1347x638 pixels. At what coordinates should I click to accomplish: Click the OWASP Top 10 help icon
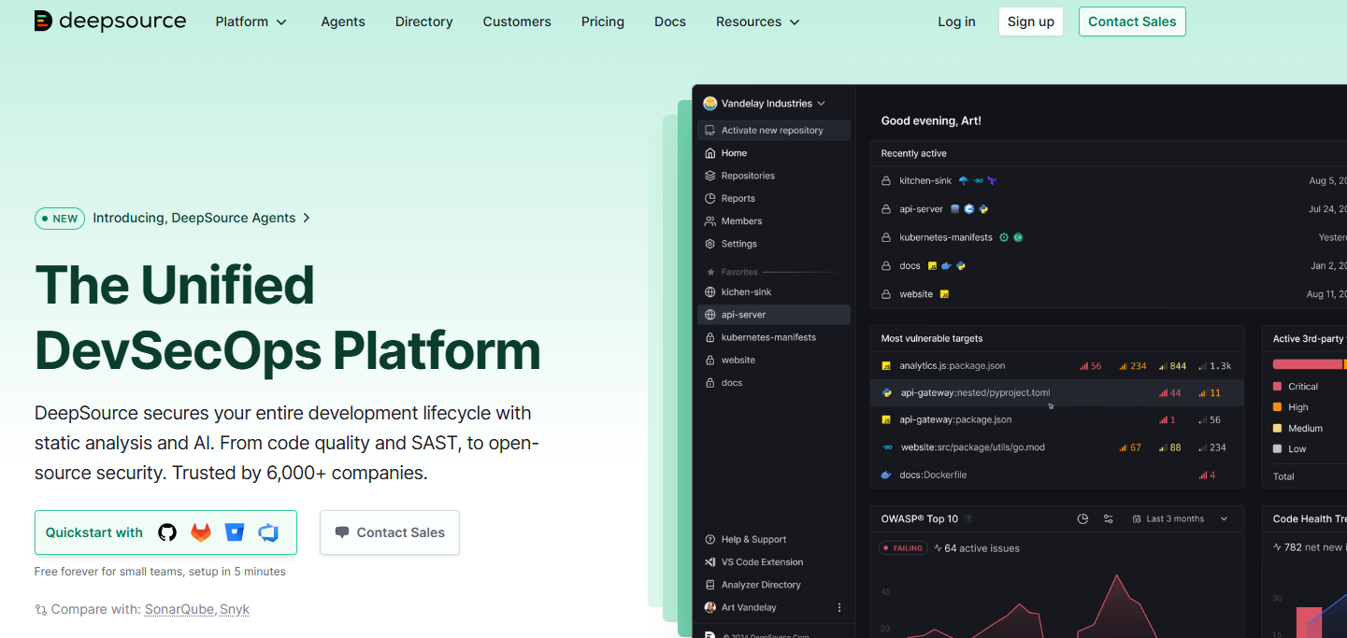click(969, 518)
